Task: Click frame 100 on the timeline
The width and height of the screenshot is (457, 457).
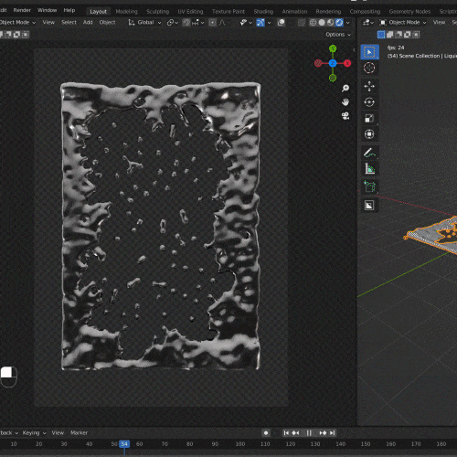Action: 240,444
